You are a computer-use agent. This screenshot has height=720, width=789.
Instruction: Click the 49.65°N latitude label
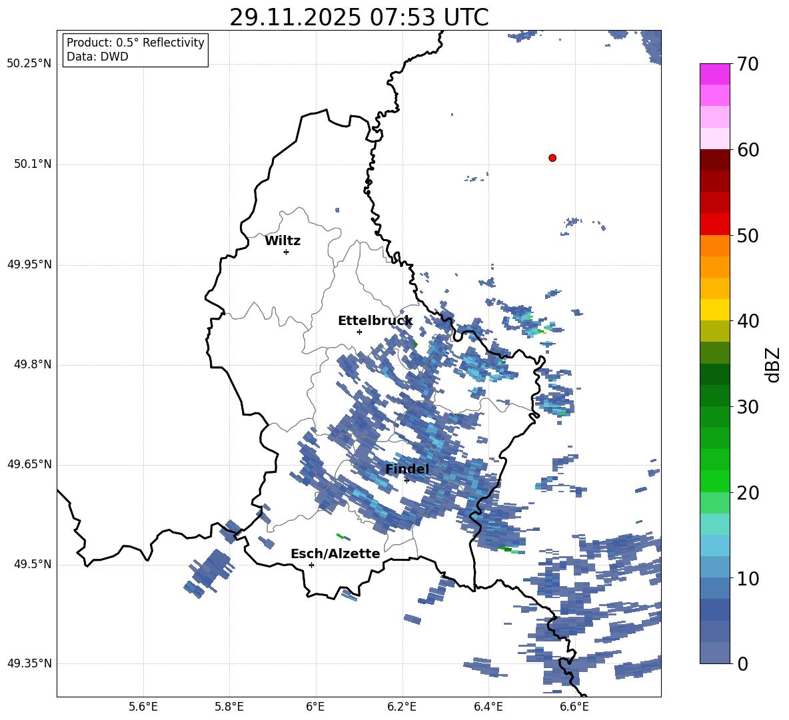[29, 464]
